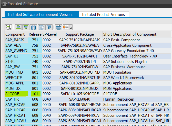The width and height of the screenshot is (172, 126).
Task: Select the SAP_HRCAT component cell
Action: point(16,115)
